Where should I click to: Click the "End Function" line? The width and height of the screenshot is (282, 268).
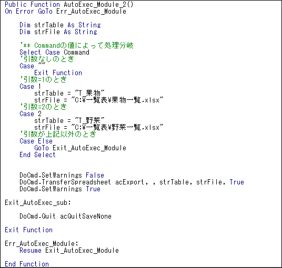click(x=27, y=264)
